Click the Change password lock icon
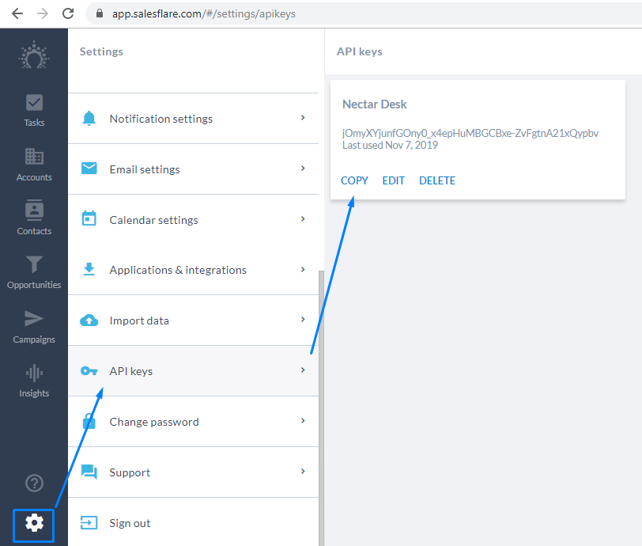Image resolution: width=642 pixels, height=546 pixels. coord(89,421)
